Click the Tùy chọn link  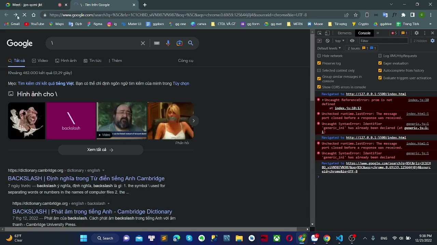[x=181, y=83]
